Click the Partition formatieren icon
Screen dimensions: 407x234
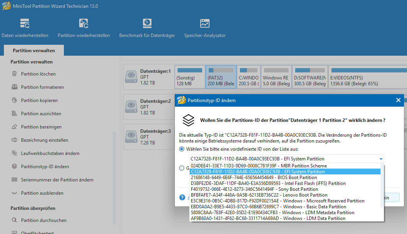(14, 87)
